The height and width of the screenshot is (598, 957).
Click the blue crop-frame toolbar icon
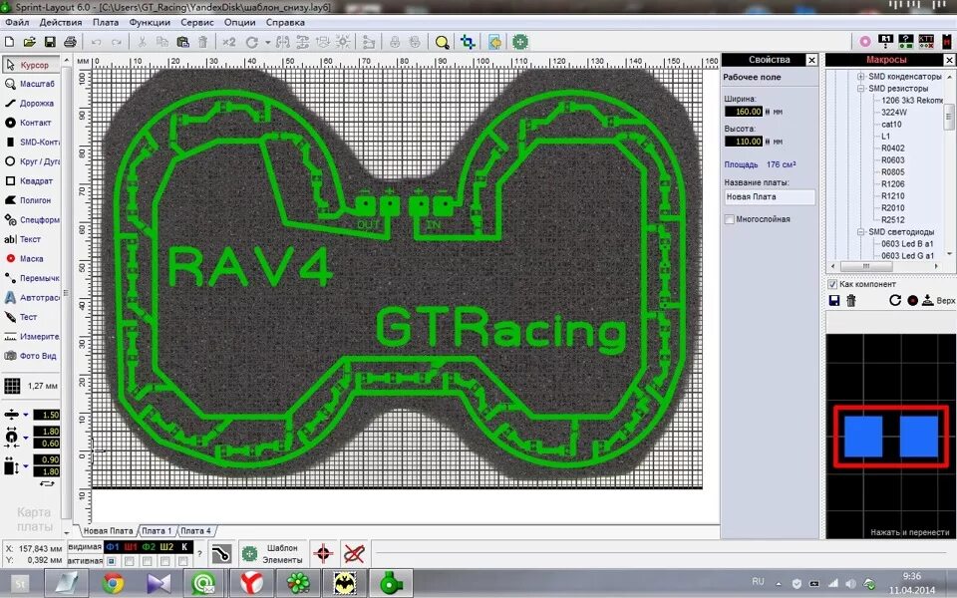point(469,42)
